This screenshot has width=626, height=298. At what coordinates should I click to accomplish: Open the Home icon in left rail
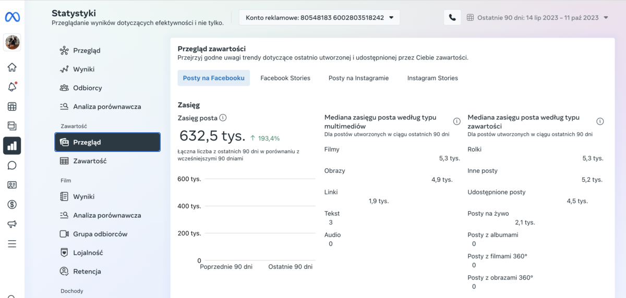pyautogui.click(x=12, y=67)
